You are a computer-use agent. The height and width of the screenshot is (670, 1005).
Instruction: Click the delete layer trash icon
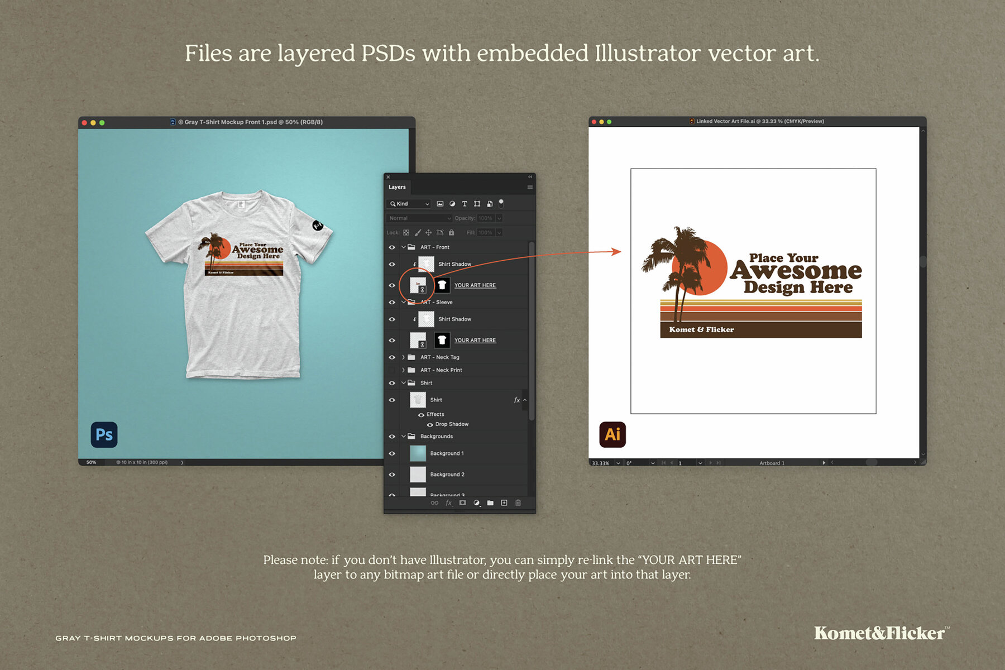click(x=518, y=503)
